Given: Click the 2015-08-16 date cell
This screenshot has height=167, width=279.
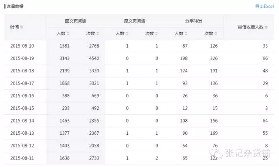Looking at the screenshot, I should [x=22, y=96].
